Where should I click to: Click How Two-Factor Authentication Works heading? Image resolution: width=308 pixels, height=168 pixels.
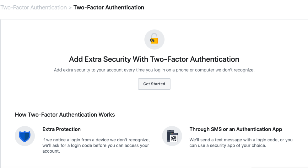click(x=65, y=115)
